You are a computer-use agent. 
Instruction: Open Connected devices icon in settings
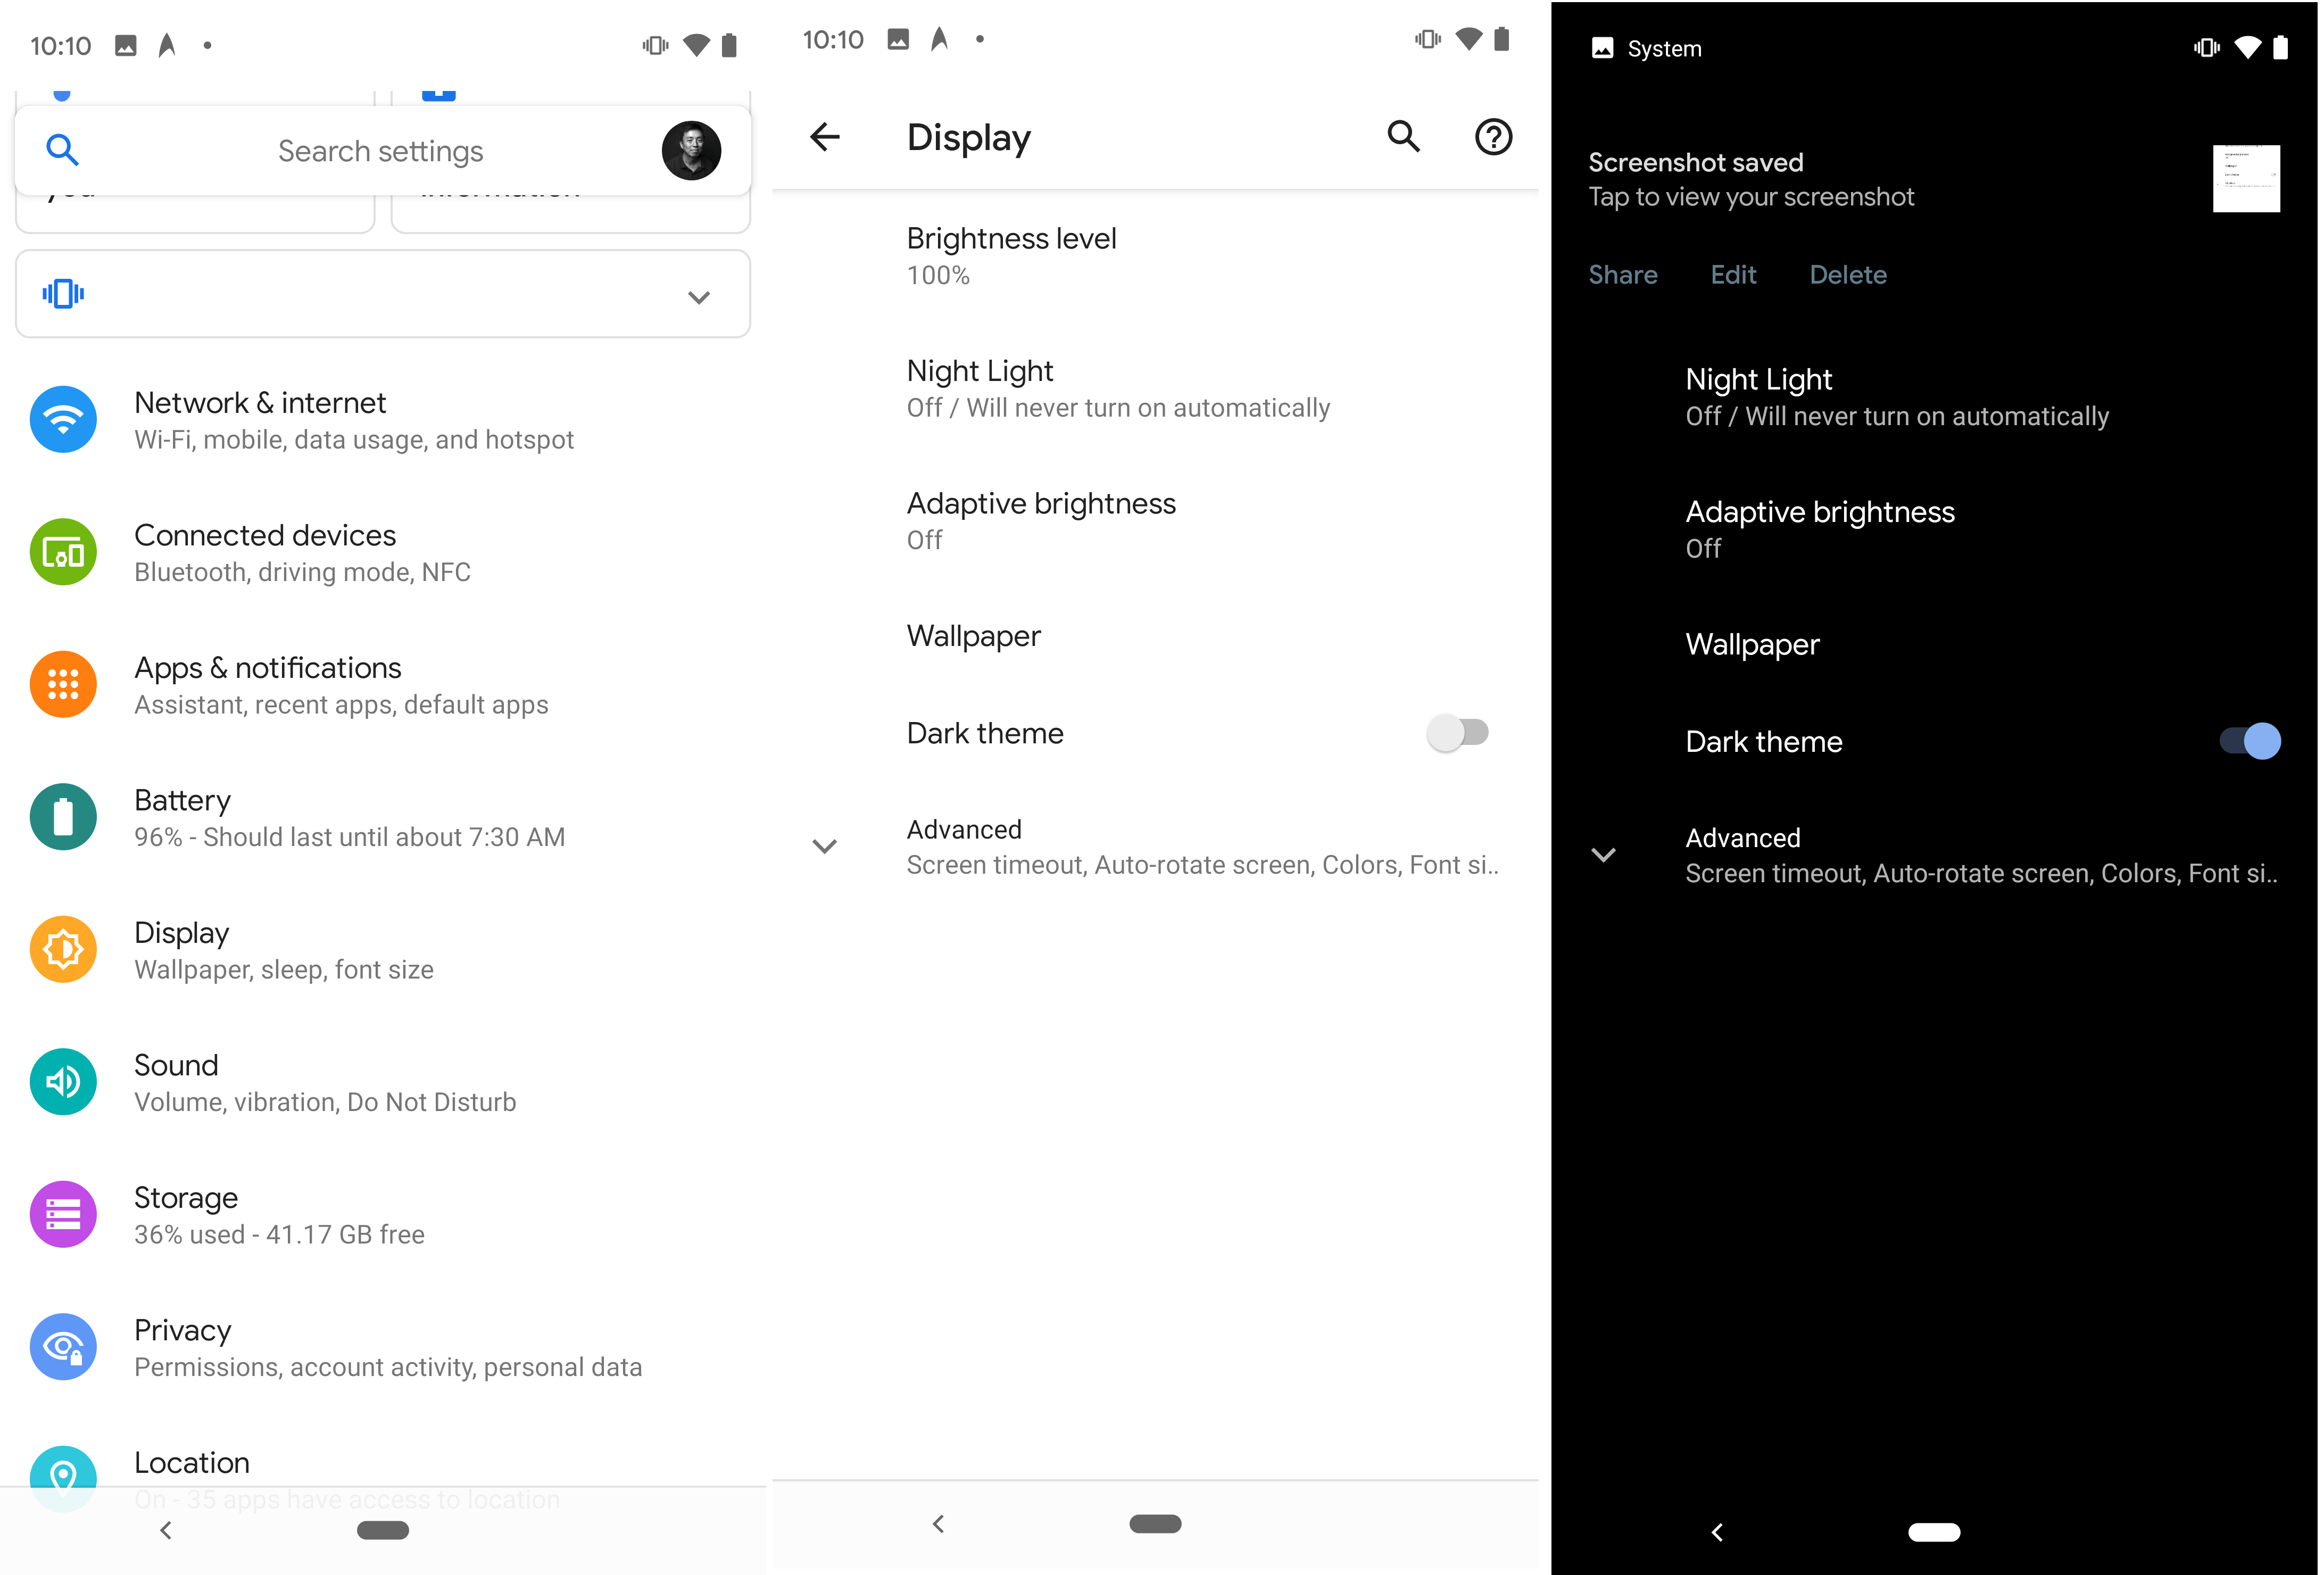point(63,552)
